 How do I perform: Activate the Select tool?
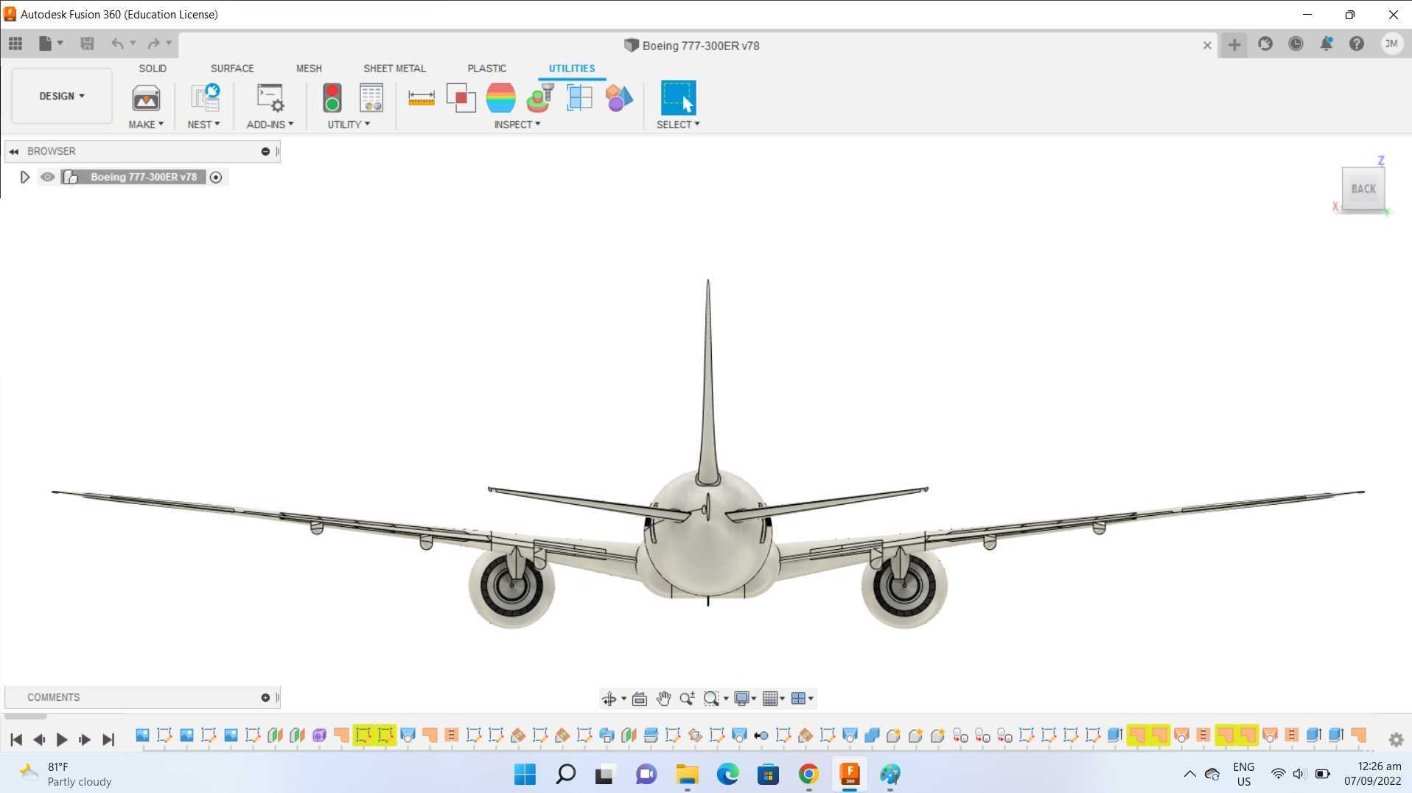point(678,97)
